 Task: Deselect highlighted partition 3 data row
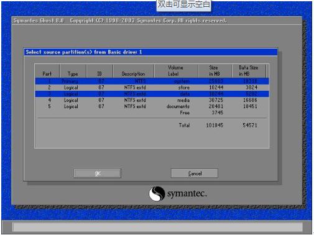pyautogui.click(x=152, y=94)
